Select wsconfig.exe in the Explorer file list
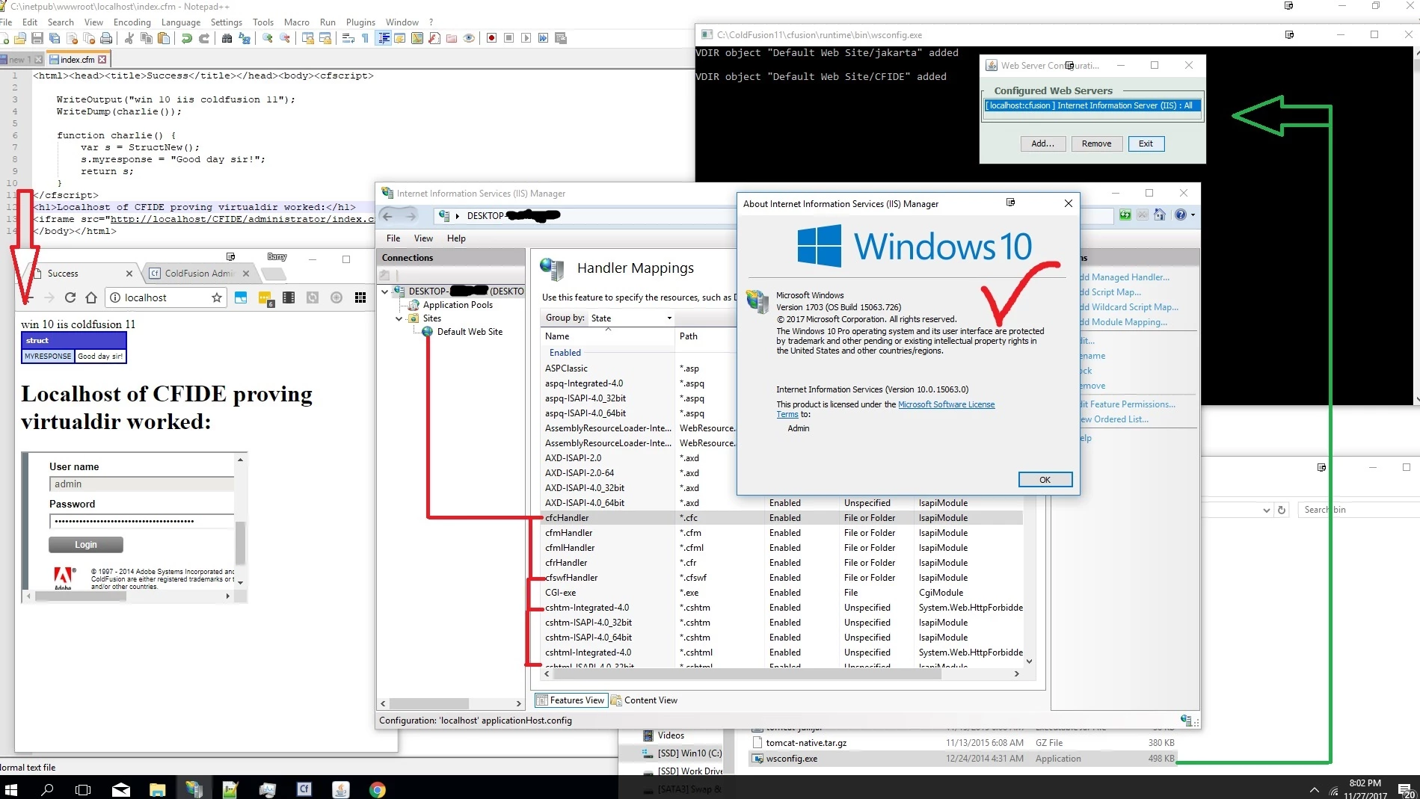1420x799 pixels. (x=963, y=759)
